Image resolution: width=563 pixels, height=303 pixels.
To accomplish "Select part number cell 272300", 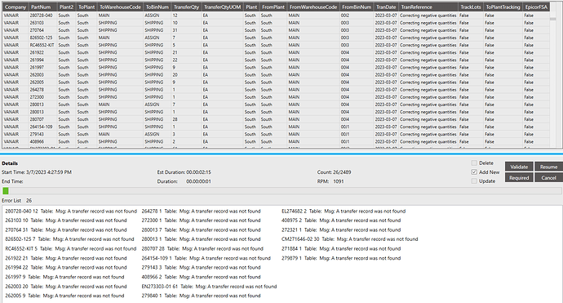I will click(x=42, y=97).
